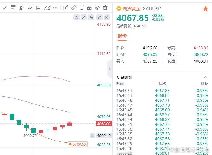Image resolution: width=212 pixels, height=155 pixels.
Task: Open the indicator line chart button
Action: 77,17
